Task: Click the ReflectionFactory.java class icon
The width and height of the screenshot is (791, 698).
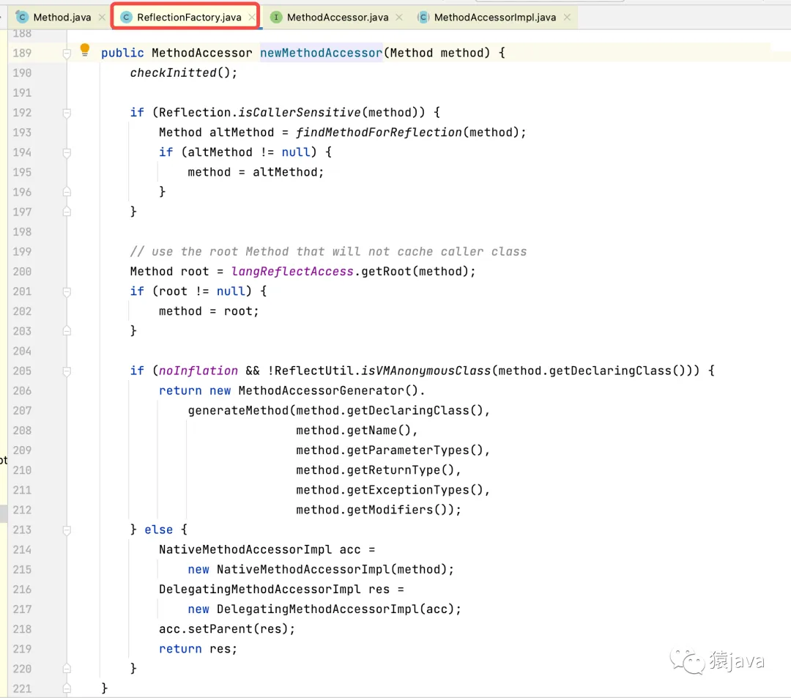Action: tap(126, 17)
